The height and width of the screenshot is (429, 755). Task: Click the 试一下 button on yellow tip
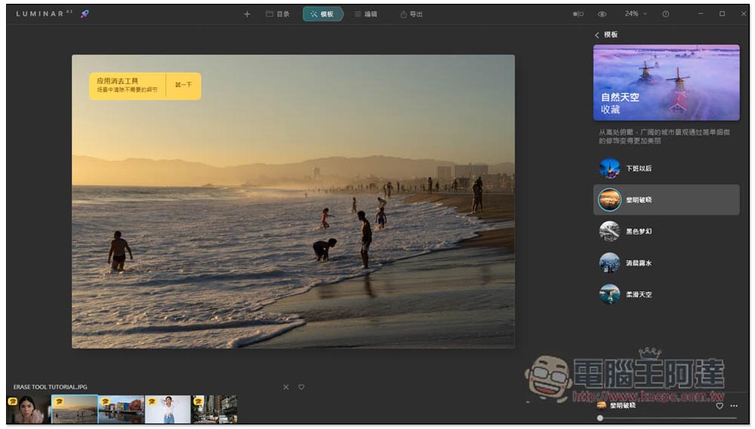pos(183,85)
